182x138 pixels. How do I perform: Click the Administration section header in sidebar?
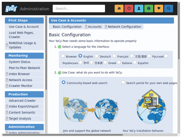(x=24, y=127)
